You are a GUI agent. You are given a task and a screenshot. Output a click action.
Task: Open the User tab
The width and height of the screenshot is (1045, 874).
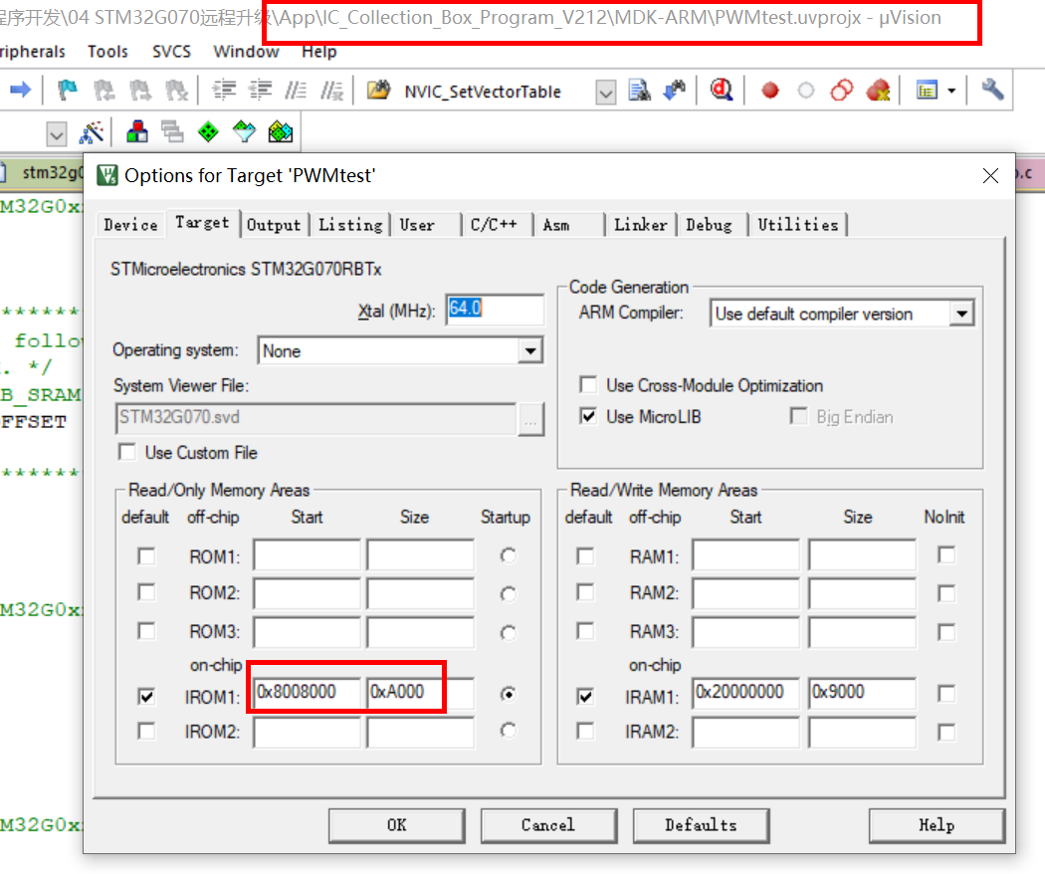(x=417, y=225)
